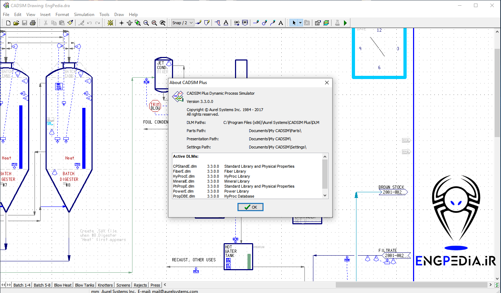Viewport: 501px width, 293px height.
Task: Select the pointer arrow tool
Action: click(x=294, y=23)
